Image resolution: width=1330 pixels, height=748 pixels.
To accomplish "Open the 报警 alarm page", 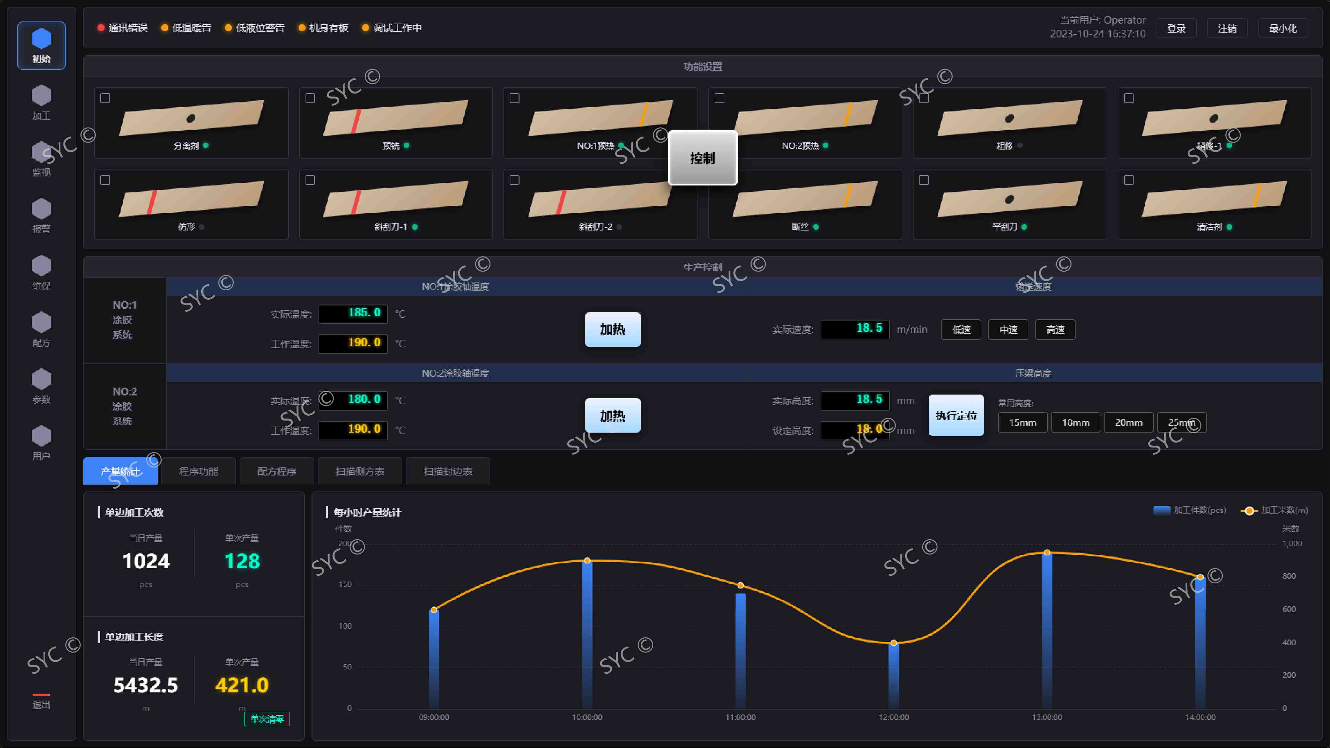I will pyautogui.click(x=41, y=216).
